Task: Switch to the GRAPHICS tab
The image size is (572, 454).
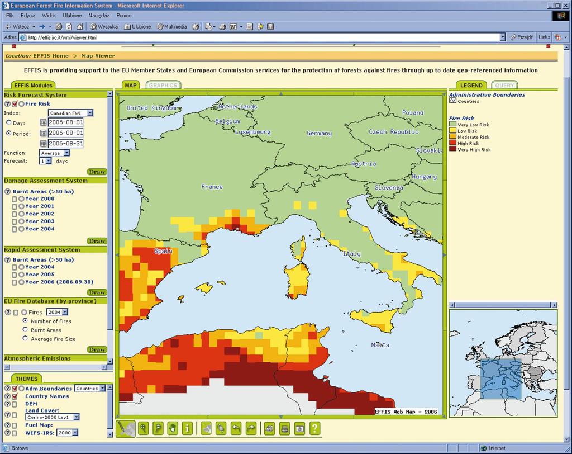Action: coord(163,85)
